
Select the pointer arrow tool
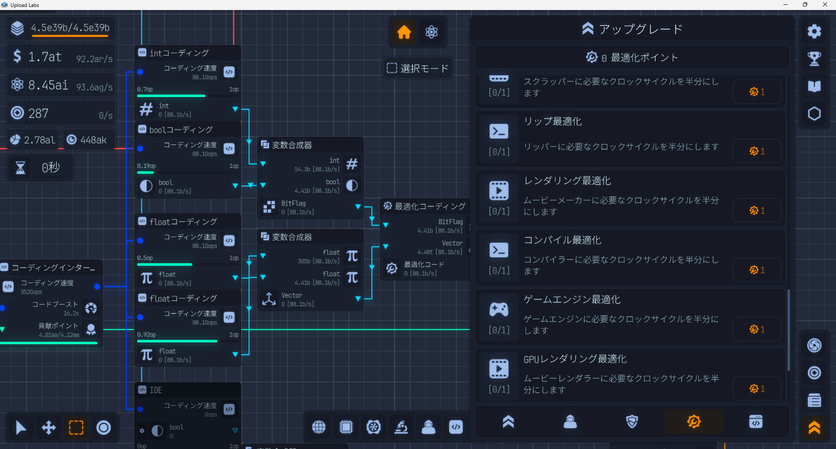[x=20, y=428]
